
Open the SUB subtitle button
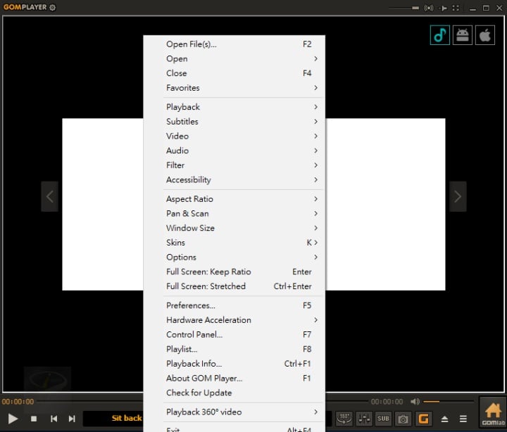coord(383,419)
